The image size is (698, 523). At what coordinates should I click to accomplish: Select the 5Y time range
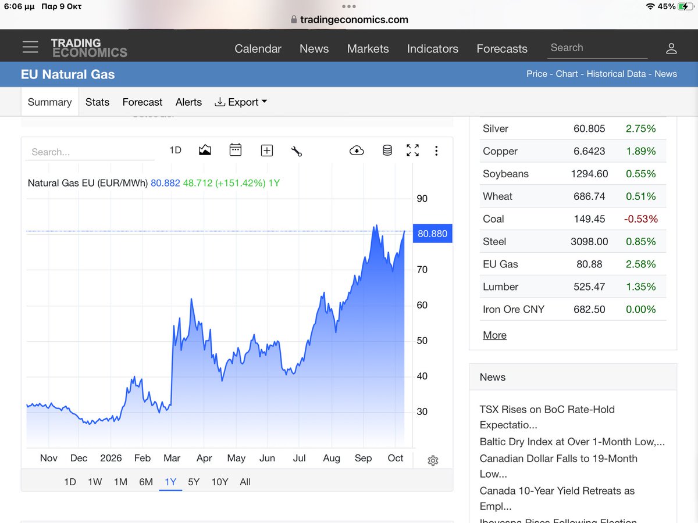click(194, 482)
